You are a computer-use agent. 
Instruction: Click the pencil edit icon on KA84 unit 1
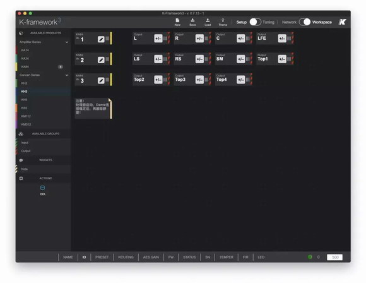(101, 39)
